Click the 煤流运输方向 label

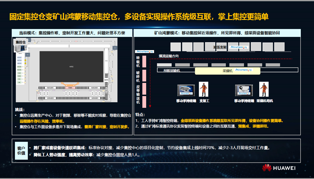pos(169,56)
